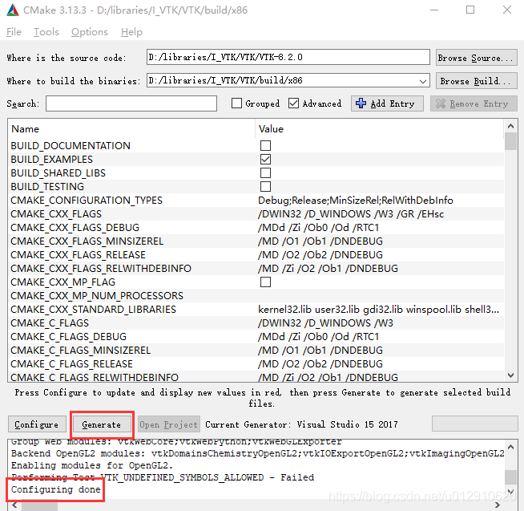Check the BUILD_TESTING checkbox
The height and width of the screenshot is (511, 524).
(265, 187)
